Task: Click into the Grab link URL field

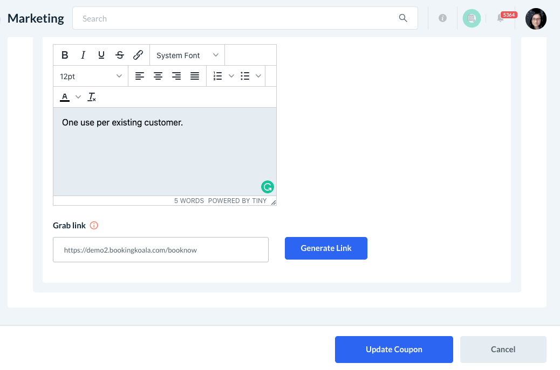Action: point(161,250)
